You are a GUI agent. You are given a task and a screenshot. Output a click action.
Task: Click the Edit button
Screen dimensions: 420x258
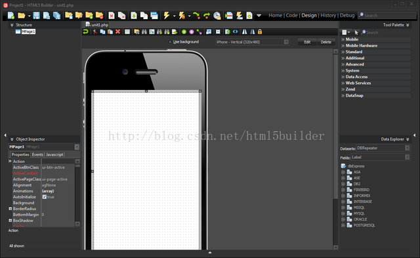tap(307, 42)
